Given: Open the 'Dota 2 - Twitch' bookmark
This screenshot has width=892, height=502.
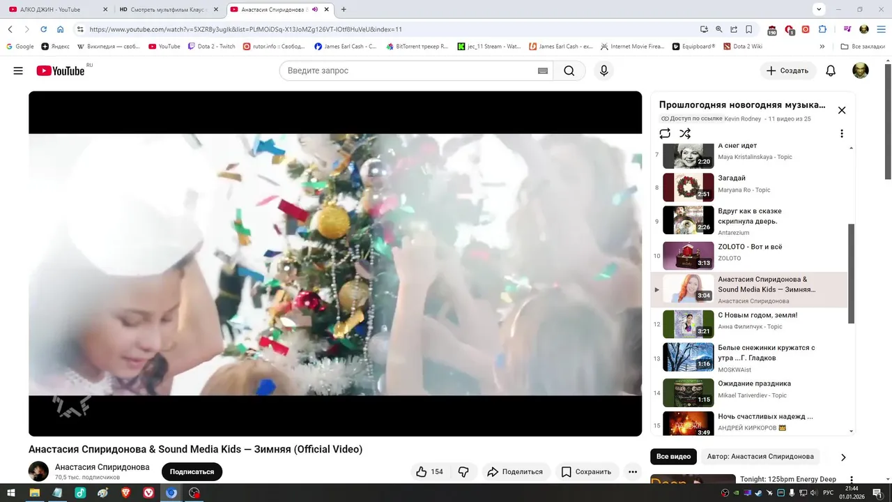Looking at the screenshot, I should [211, 47].
